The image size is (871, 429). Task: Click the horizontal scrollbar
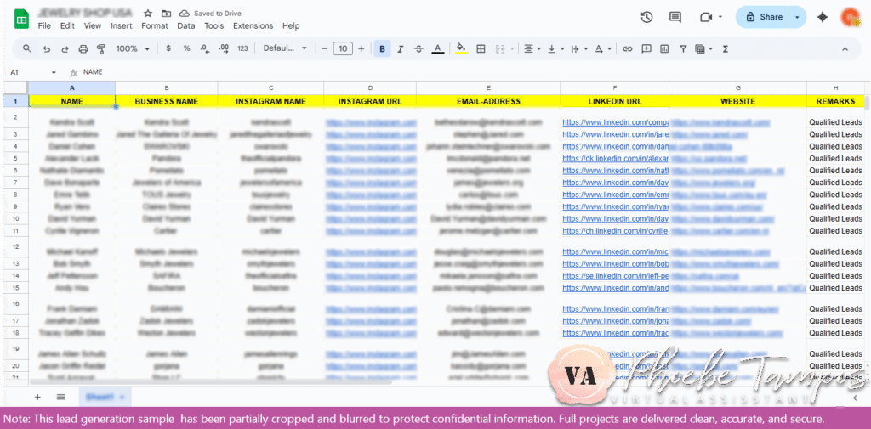pyautogui.click(x=211, y=381)
